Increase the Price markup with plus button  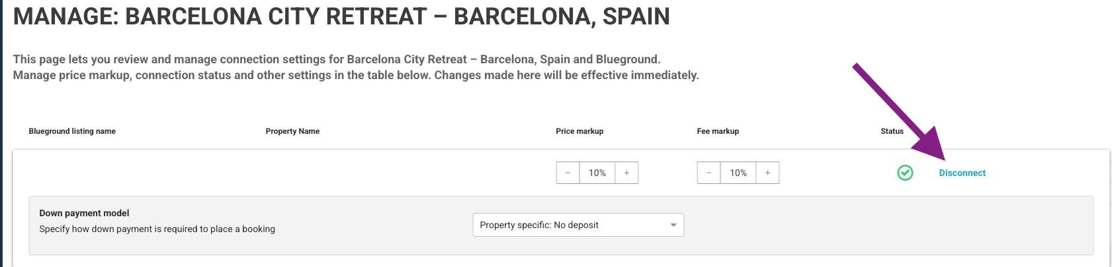[x=626, y=173]
